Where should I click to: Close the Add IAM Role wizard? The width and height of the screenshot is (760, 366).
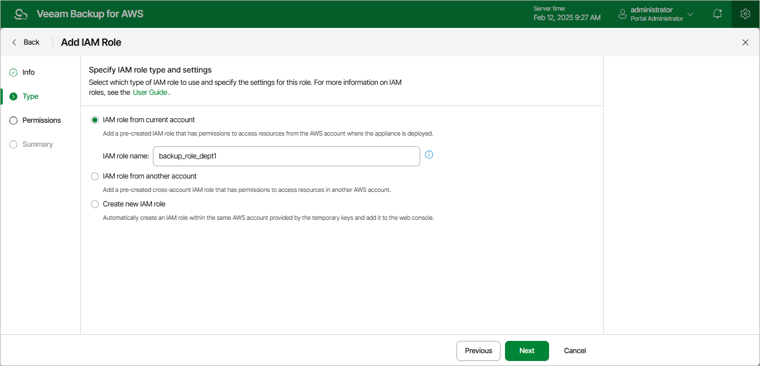745,42
